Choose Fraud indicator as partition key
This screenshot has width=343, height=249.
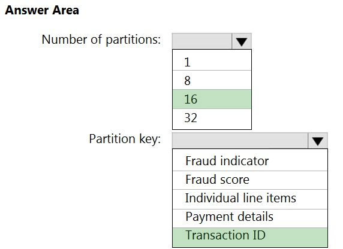[x=250, y=160]
